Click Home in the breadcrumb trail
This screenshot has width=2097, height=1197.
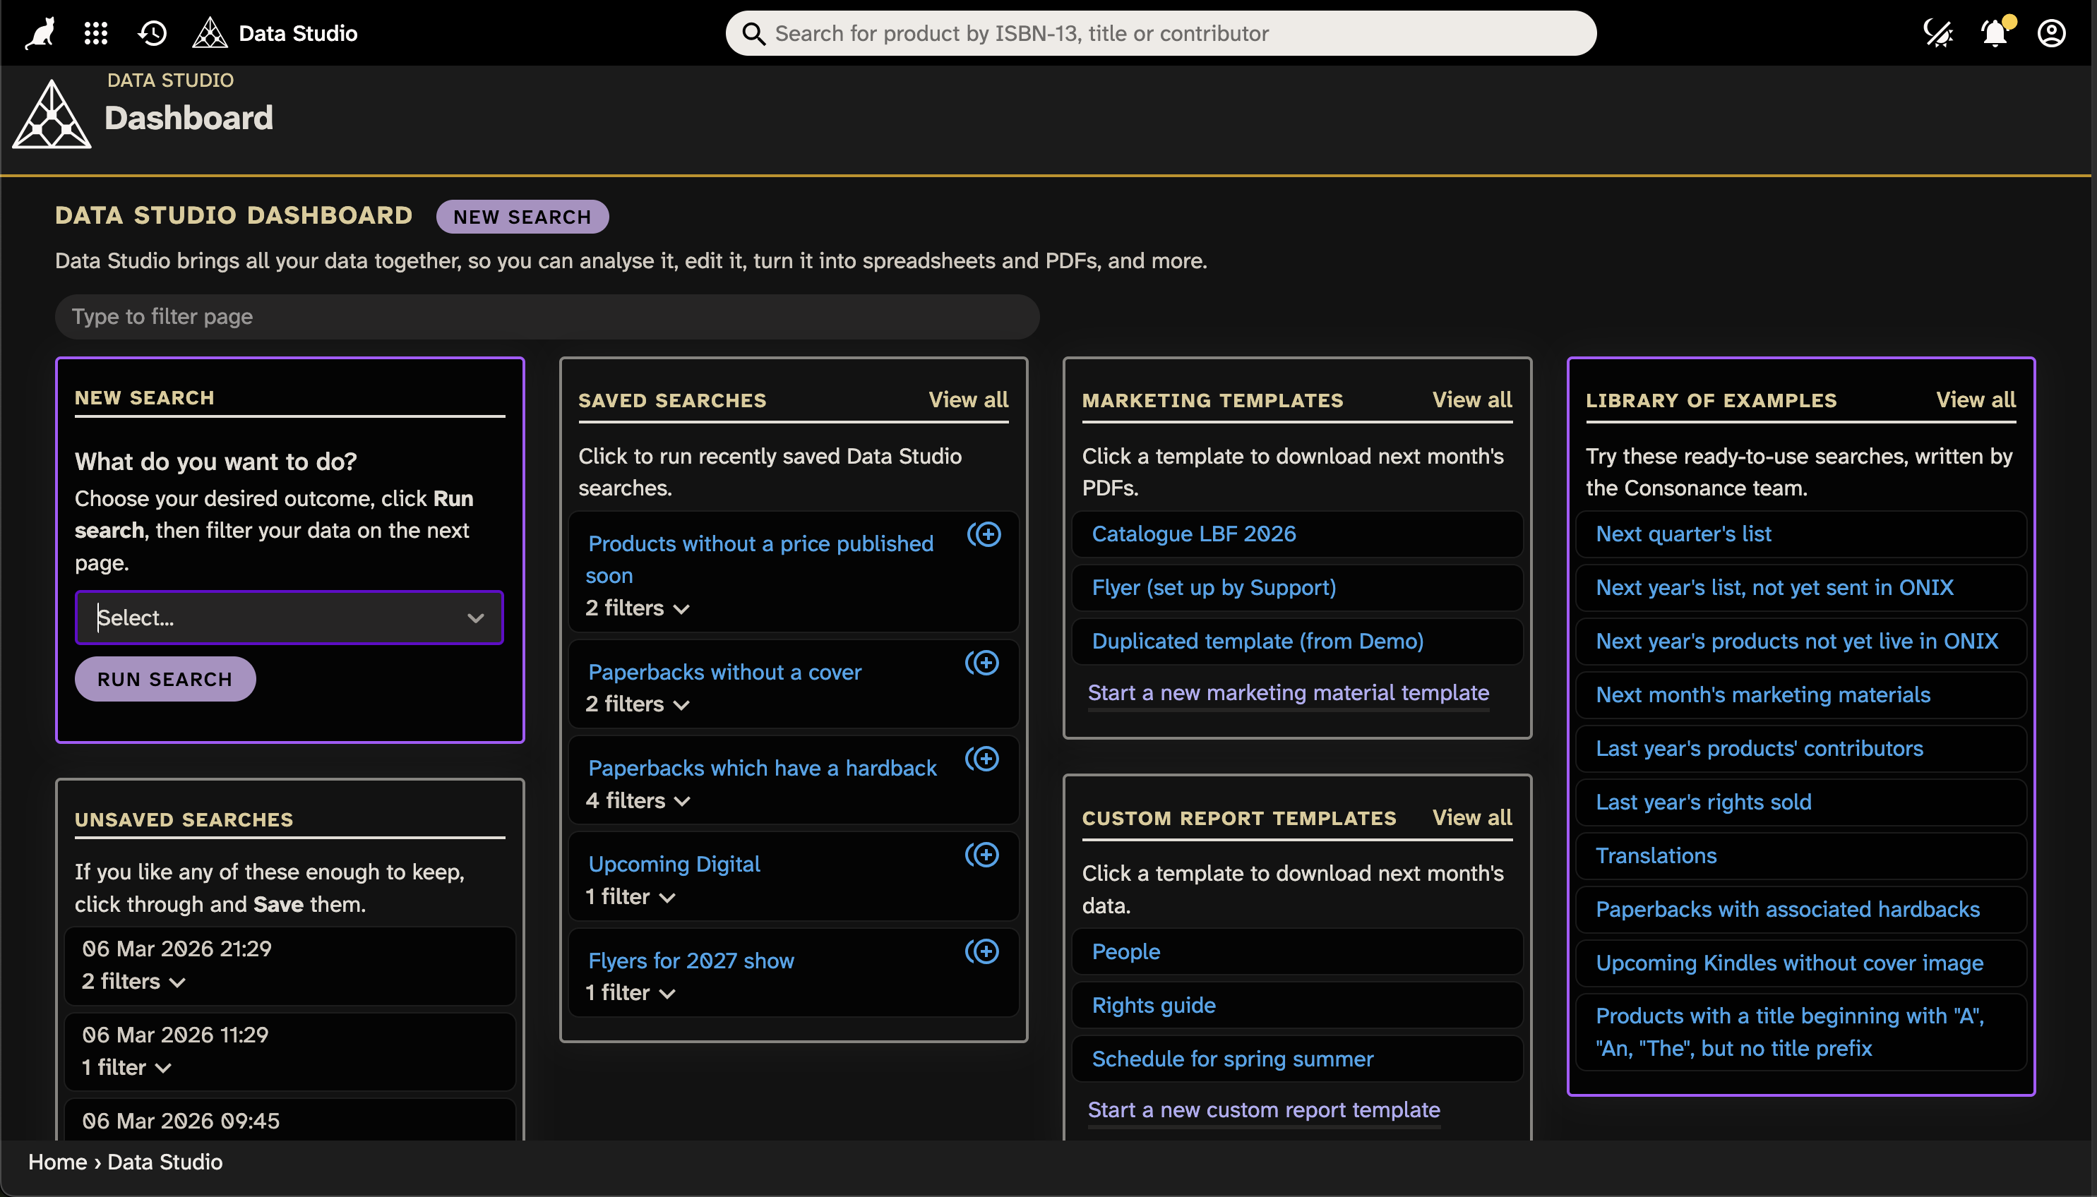click(x=58, y=1162)
